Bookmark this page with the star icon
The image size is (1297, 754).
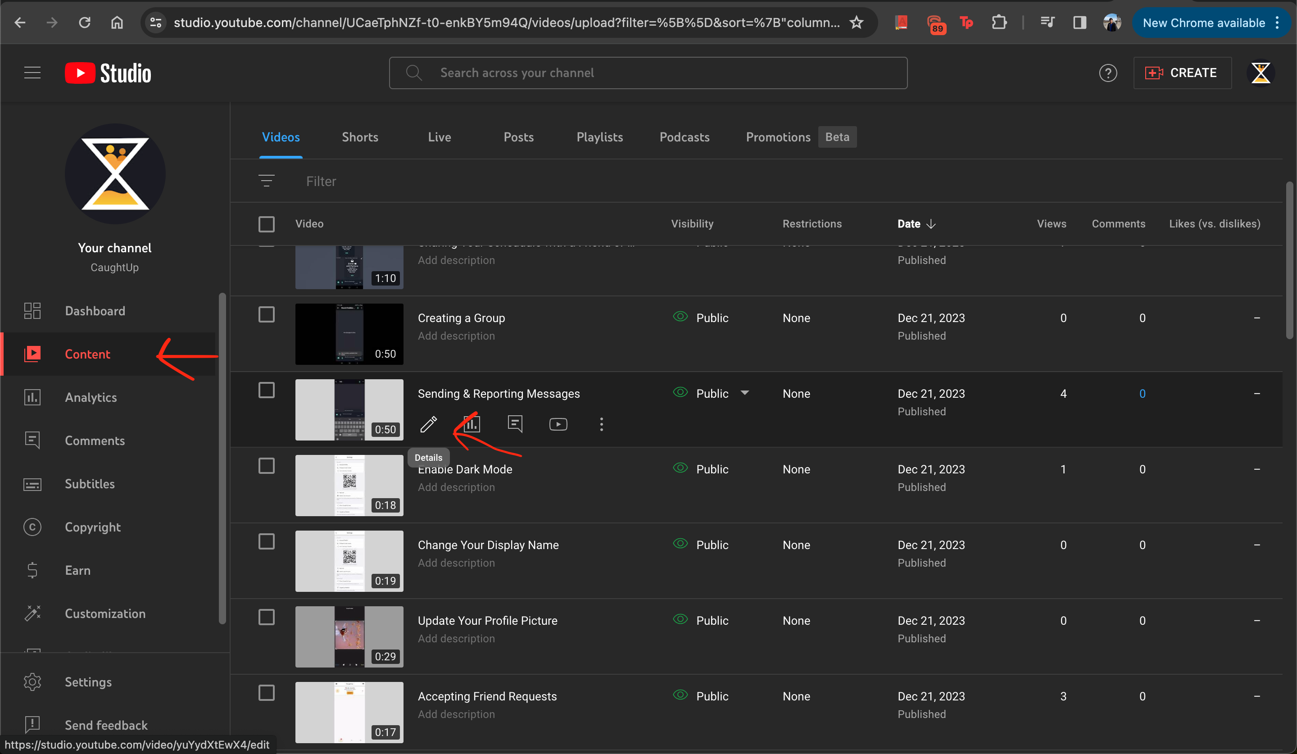856,23
